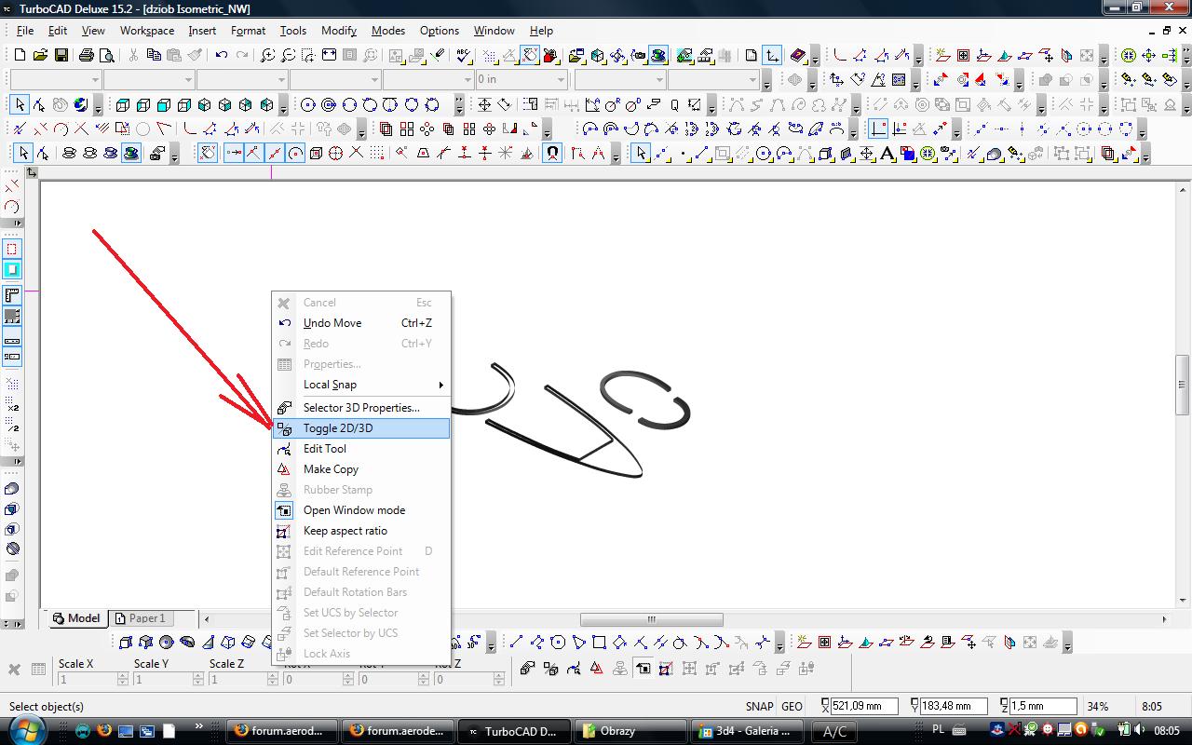Choose Toggle 2D/3D from context menu
The height and width of the screenshot is (745, 1192).
(x=338, y=428)
